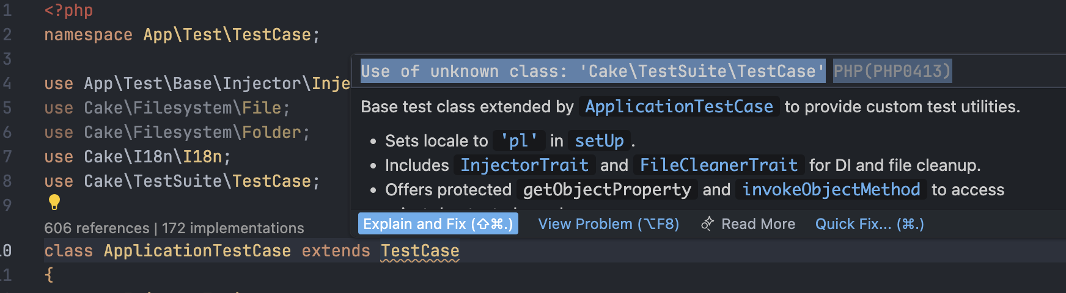Open the 172 implementations code lens
Screen dimensions: 1066x293
pyautogui.click(x=233, y=228)
